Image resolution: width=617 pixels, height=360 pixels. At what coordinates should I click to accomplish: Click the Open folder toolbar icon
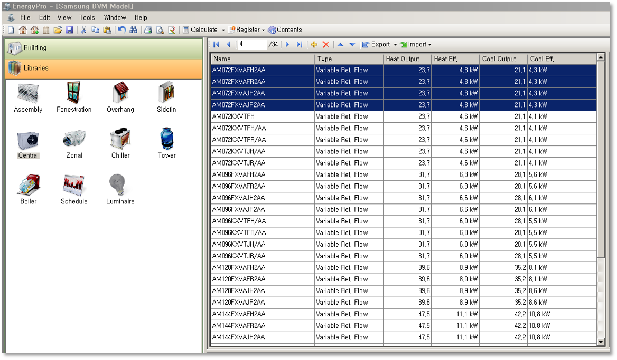[58, 30]
